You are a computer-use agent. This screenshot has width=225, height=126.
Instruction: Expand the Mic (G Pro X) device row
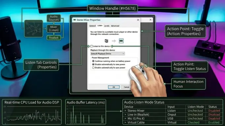[125, 118]
